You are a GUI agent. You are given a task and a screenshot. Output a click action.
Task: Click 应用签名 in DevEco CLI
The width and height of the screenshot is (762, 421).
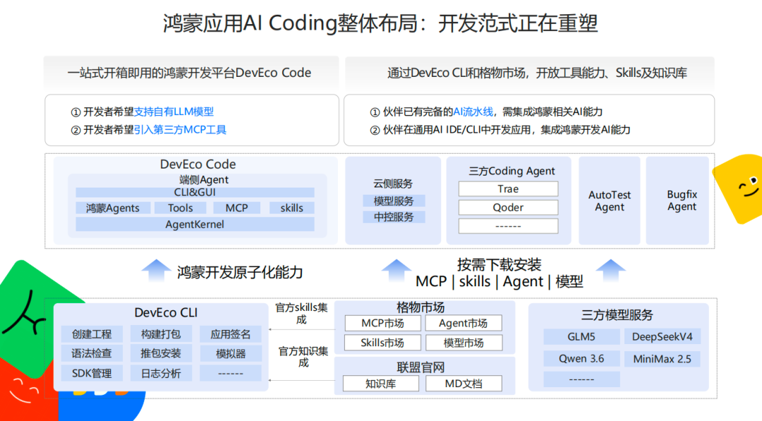coord(230,334)
